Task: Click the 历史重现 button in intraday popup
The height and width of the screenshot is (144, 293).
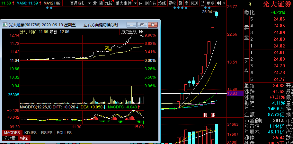Action: pos(129,32)
